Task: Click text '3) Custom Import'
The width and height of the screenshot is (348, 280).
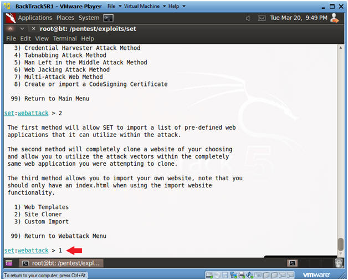Action: tap(42, 221)
